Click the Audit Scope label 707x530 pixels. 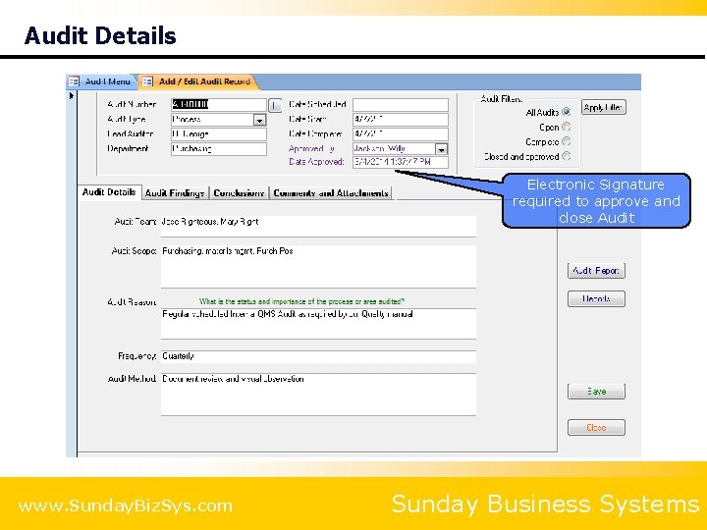coord(134,251)
